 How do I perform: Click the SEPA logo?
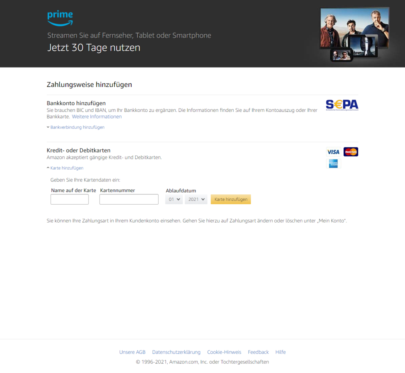pyautogui.click(x=342, y=105)
